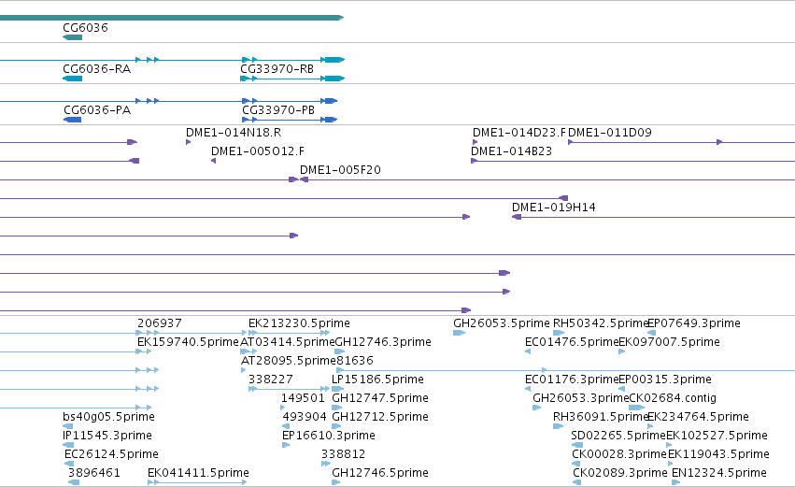Select the IP11545.3prime EST
The width and height of the screenshot is (795, 487).
(107, 436)
